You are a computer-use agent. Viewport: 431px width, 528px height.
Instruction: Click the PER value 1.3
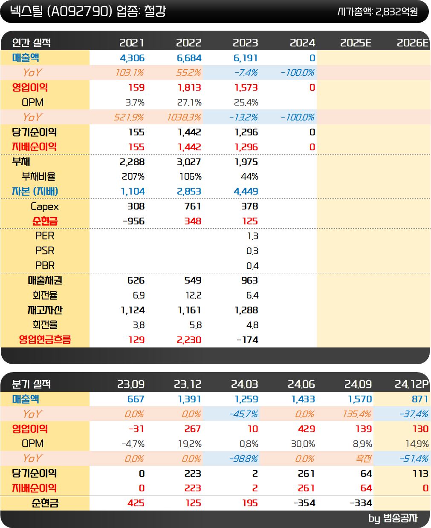point(253,236)
